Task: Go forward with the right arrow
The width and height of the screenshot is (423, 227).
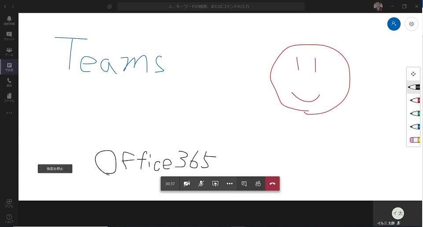Action: coord(13,6)
